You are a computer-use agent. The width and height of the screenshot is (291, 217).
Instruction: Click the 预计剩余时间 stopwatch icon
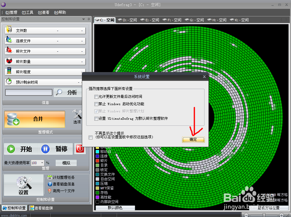(9, 81)
